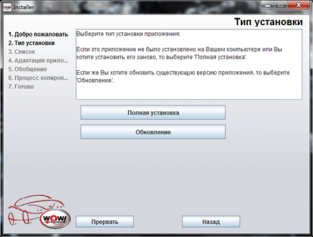Select step '7. Готово'
This screenshot has width=313, height=237.
[21, 87]
